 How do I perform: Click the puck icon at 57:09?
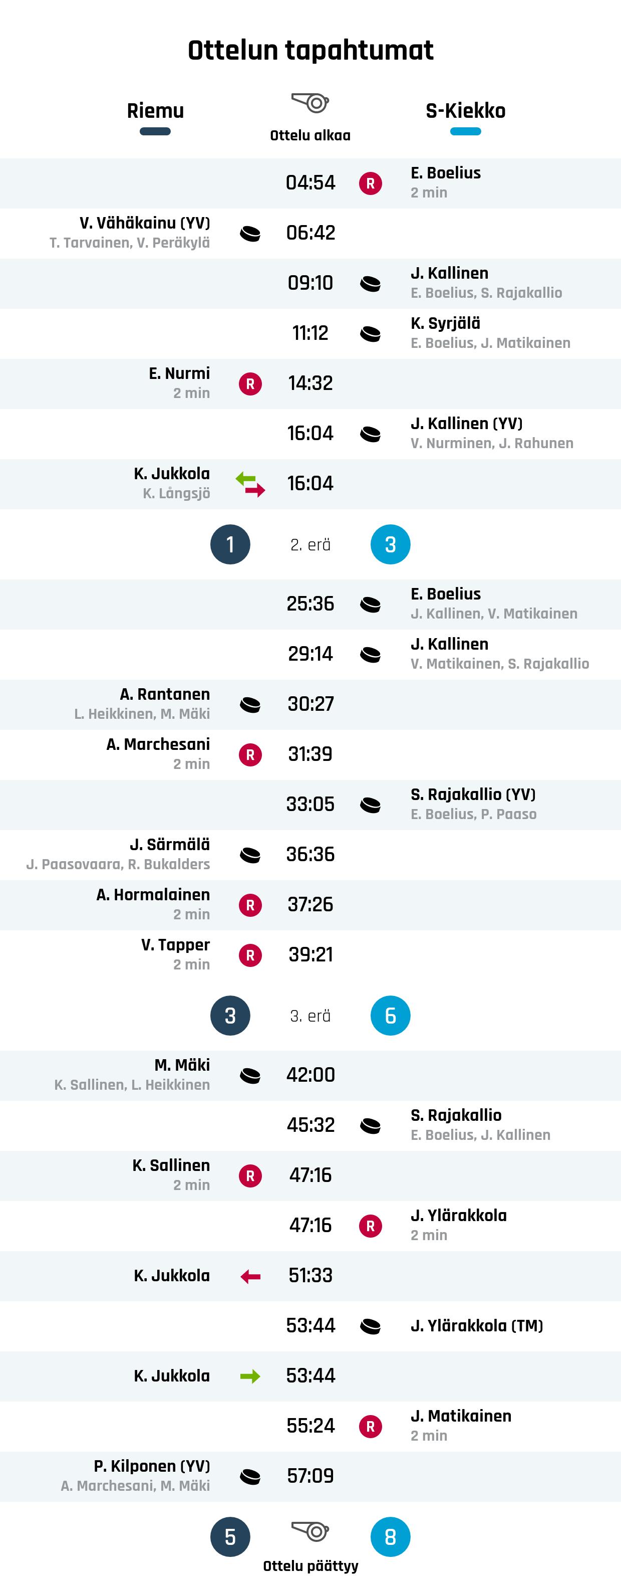tap(250, 1477)
